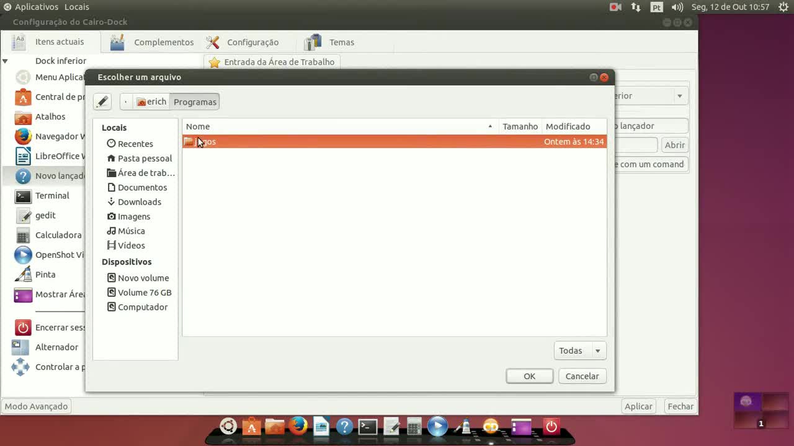Open the Todas file filter dropdown
The image size is (794, 446).
pyautogui.click(x=580, y=351)
